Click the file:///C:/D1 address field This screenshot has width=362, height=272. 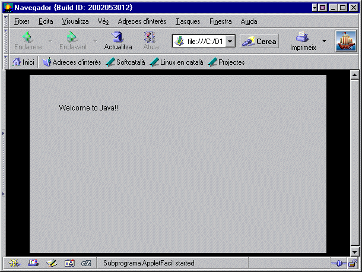[x=205, y=42]
